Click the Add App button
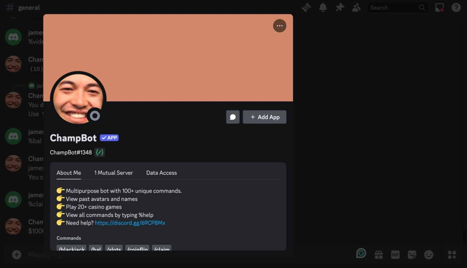Screen dimensions: 467x268 pos(264,117)
